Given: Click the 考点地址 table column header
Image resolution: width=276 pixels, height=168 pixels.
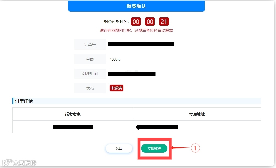Looking at the screenshot, I should click(197, 114).
